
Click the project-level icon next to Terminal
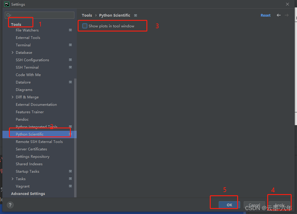coord(70,45)
